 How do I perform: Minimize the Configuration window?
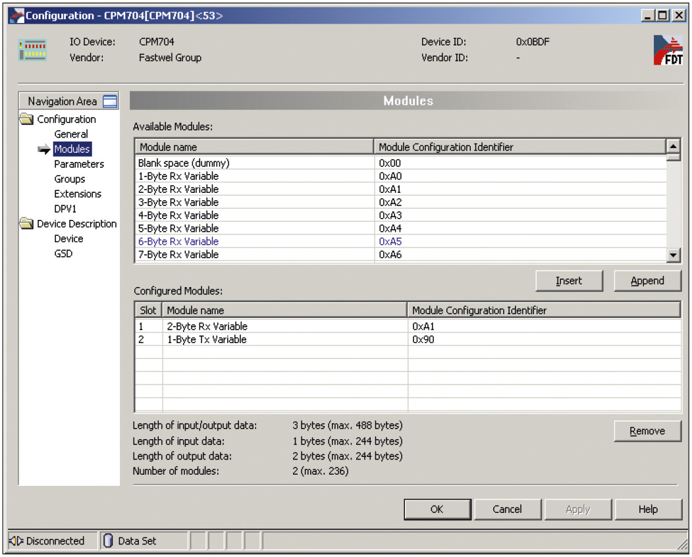[x=647, y=16]
